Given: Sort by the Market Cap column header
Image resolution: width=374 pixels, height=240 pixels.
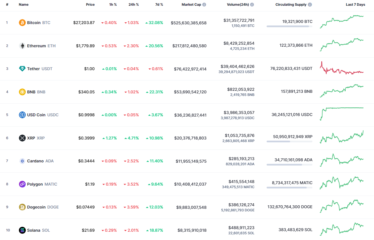Looking at the screenshot, I should [191, 5].
